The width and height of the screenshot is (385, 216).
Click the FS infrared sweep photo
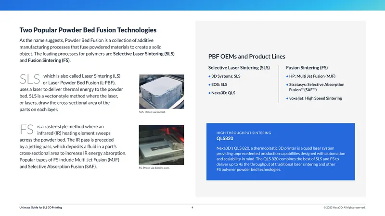161,145
